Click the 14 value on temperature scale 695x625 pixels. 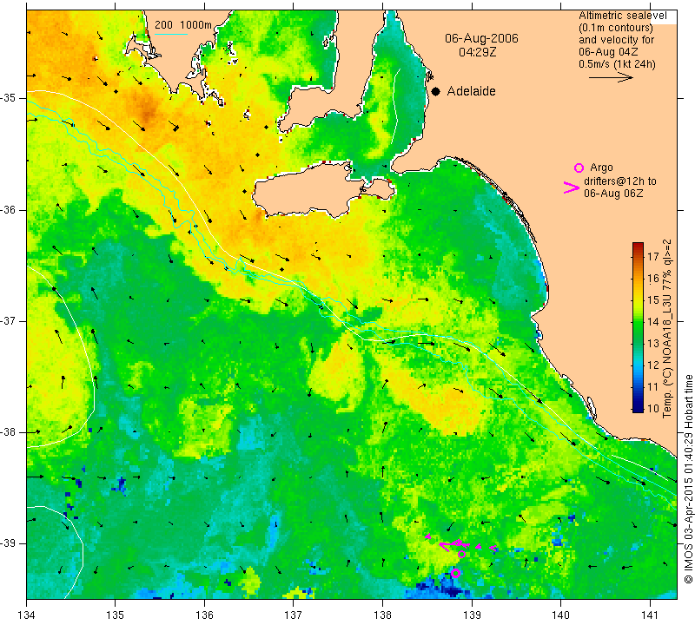tap(653, 321)
